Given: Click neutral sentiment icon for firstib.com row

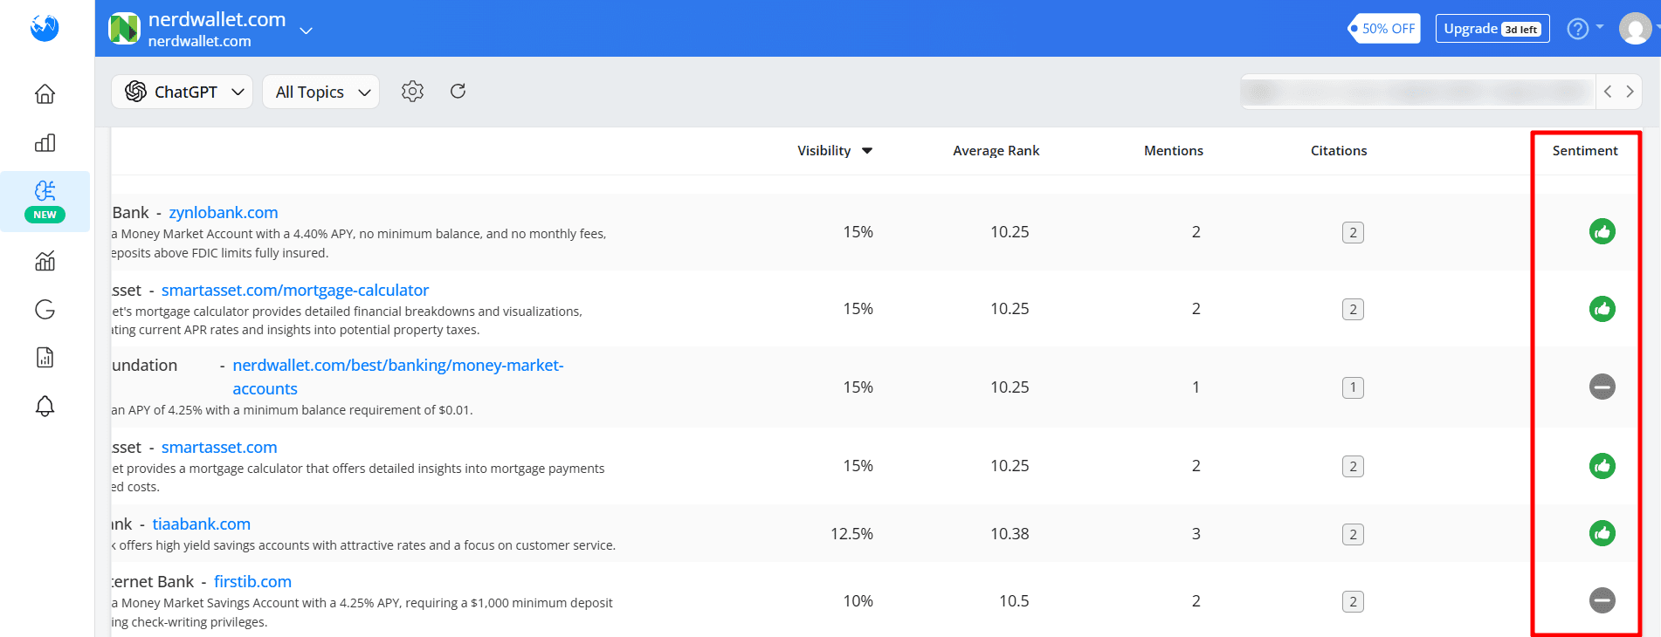Looking at the screenshot, I should (x=1602, y=600).
